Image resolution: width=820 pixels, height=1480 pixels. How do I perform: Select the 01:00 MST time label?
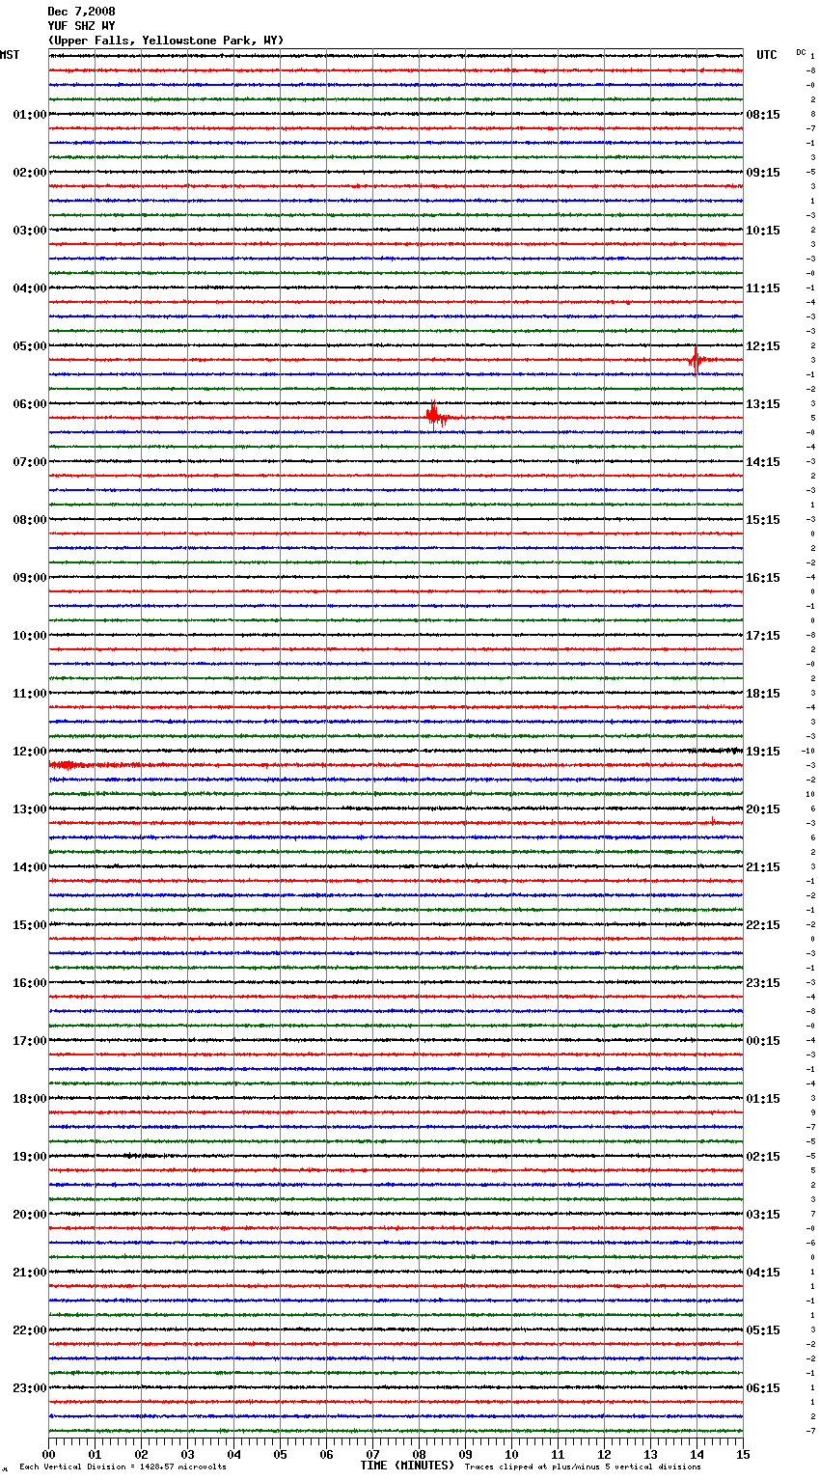click(30, 115)
